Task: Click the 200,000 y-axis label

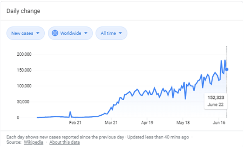Action: 24,54
